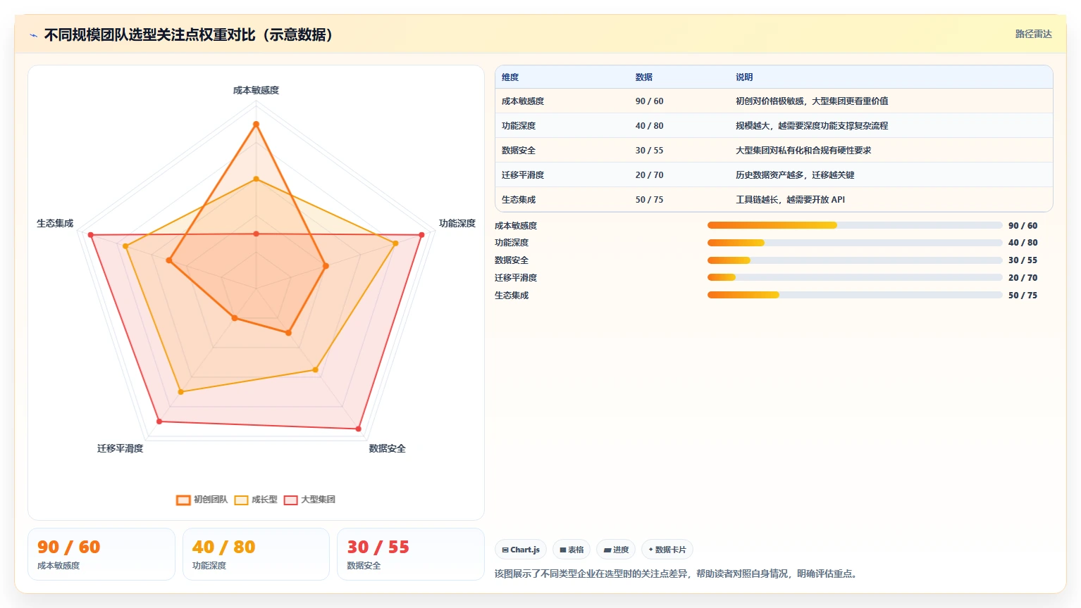Viewport: 1081px width, 608px height.
Task: Click the 生态集成 progress bar
Action: [855, 295]
